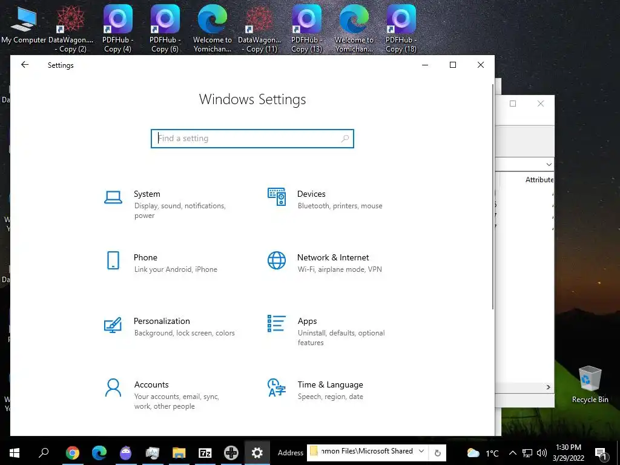Open Time & Language settings icon
620x465 pixels.
pyautogui.click(x=276, y=387)
